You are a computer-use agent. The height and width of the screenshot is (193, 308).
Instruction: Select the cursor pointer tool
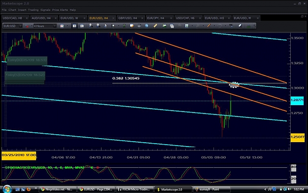coord(105,26)
